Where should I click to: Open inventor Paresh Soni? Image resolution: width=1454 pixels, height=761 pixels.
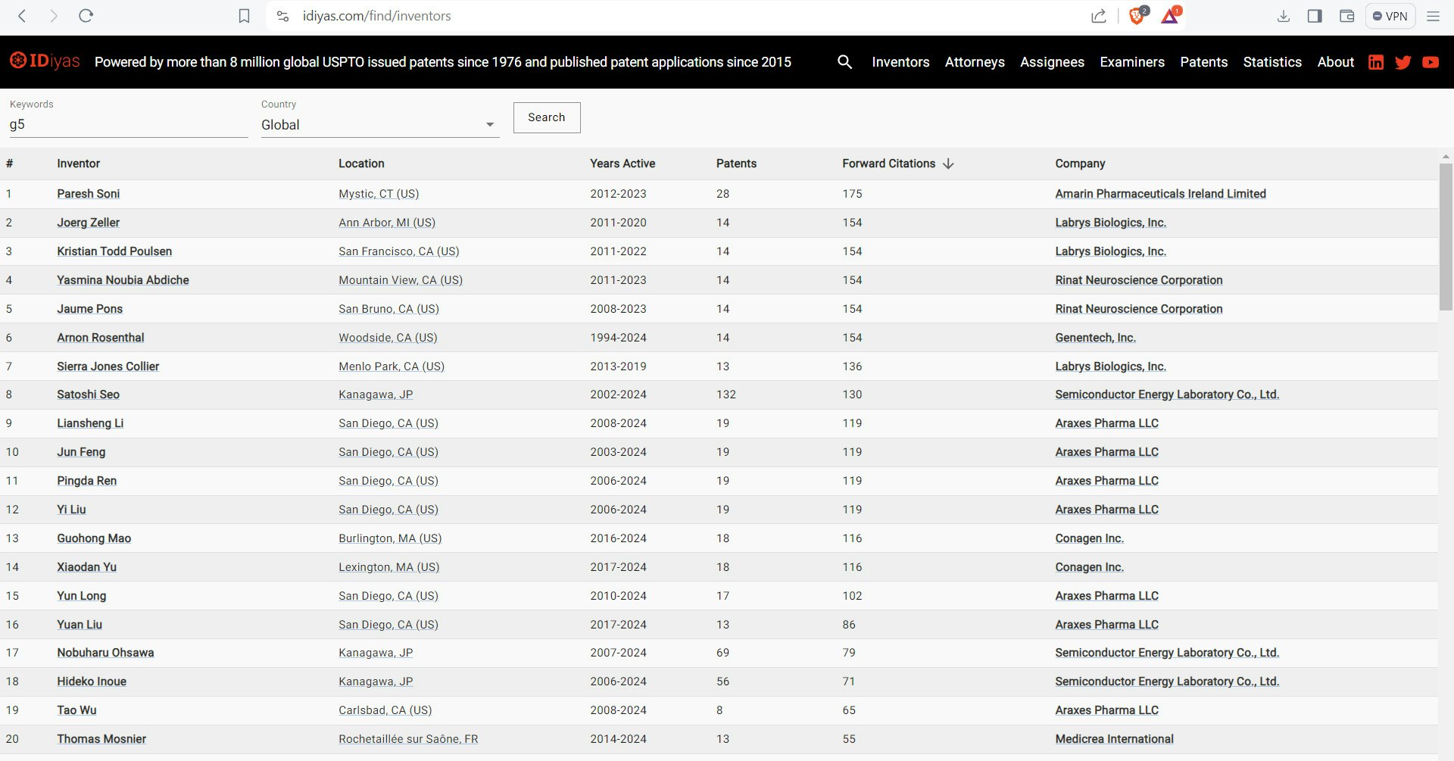tap(88, 194)
